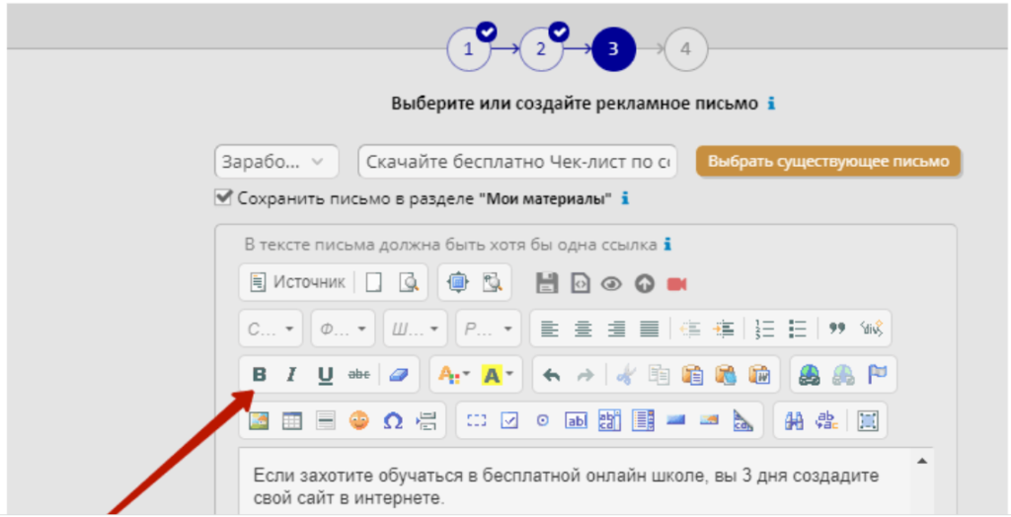Viewport: 1011px width, 517px height.
Task: Go to wizard step 1
Action: tap(469, 49)
